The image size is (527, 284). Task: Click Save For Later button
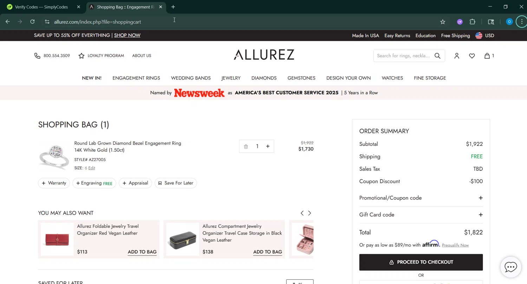pyautogui.click(x=176, y=183)
